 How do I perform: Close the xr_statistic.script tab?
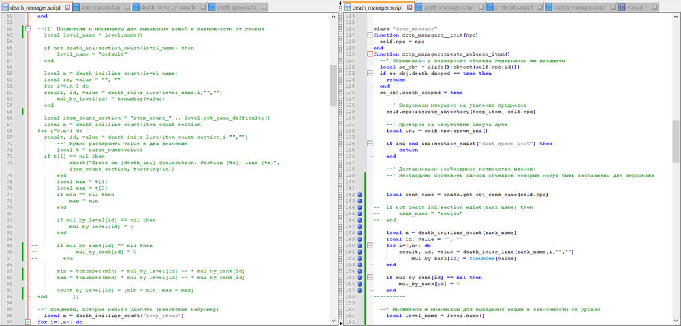(540, 7)
